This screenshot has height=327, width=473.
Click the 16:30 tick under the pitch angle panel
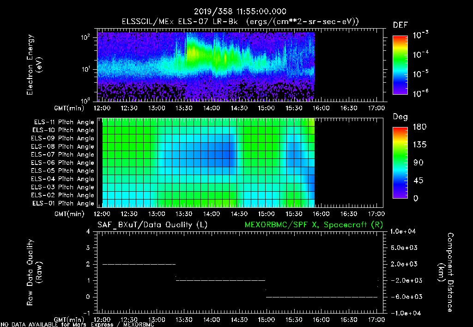[349, 214]
